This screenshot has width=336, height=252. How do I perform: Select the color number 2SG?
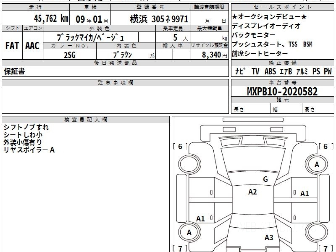pos(70,55)
